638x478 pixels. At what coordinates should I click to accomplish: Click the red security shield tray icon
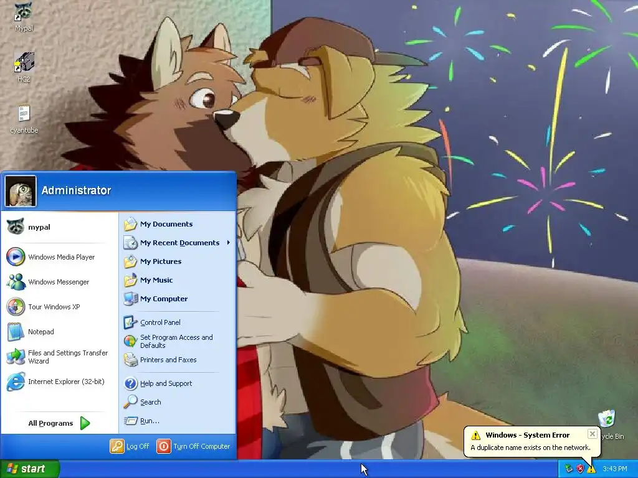click(x=580, y=469)
